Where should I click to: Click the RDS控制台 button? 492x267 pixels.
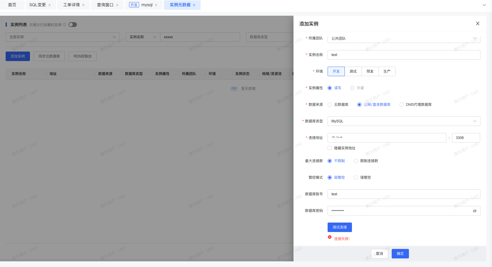click(x=82, y=56)
